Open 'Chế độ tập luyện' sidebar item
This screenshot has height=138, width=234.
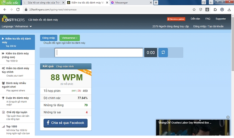click(18, 116)
